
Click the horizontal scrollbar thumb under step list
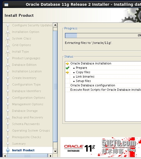tap(27, 156)
